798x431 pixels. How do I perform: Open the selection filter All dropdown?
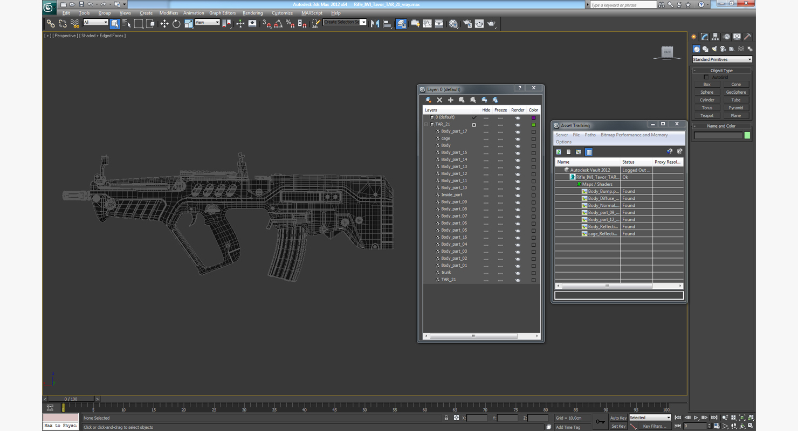(95, 23)
